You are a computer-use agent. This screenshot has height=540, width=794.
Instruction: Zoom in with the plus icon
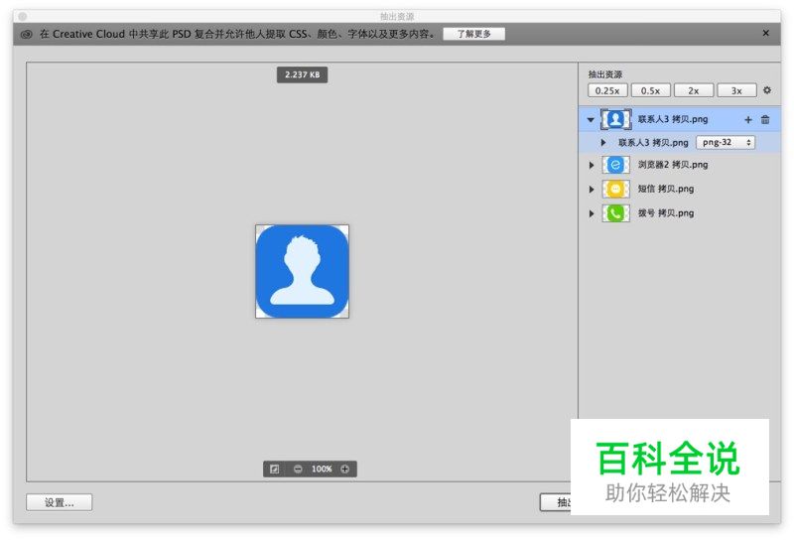[x=344, y=470]
